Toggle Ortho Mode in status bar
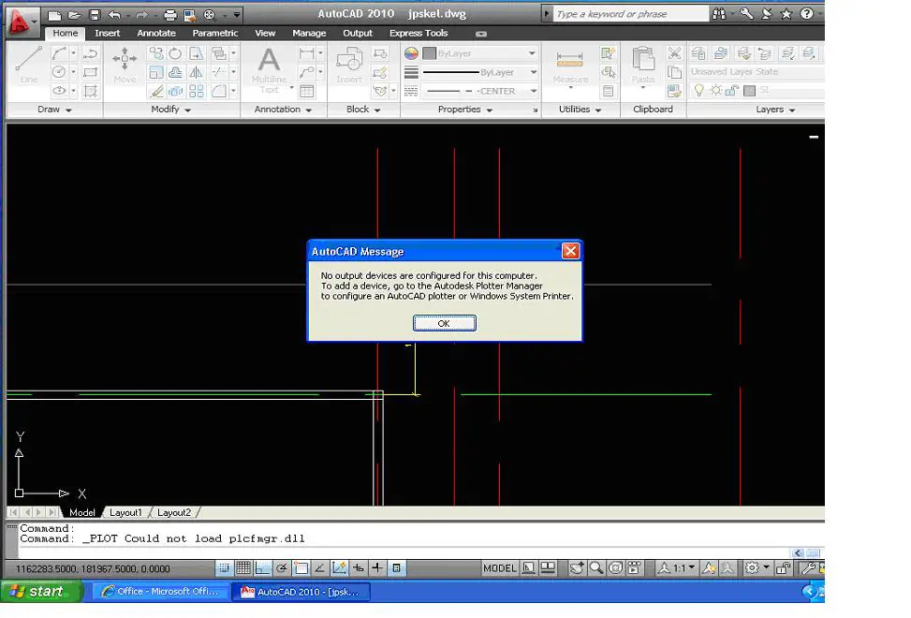The height and width of the screenshot is (618, 911). [x=262, y=567]
